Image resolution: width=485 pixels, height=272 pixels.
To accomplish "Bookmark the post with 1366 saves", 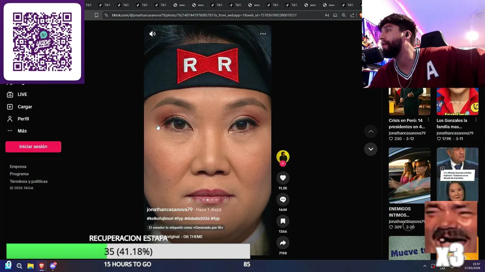I will pos(283,221).
